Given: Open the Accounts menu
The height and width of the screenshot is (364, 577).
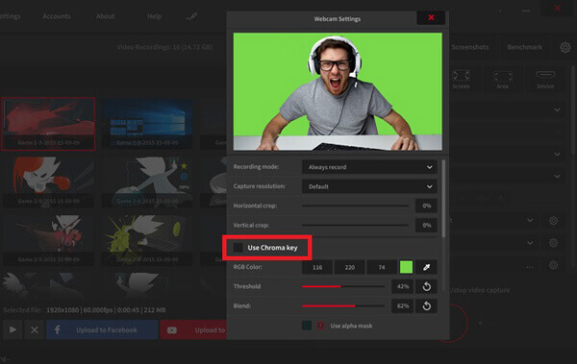Looking at the screenshot, I should pos(57,16).
